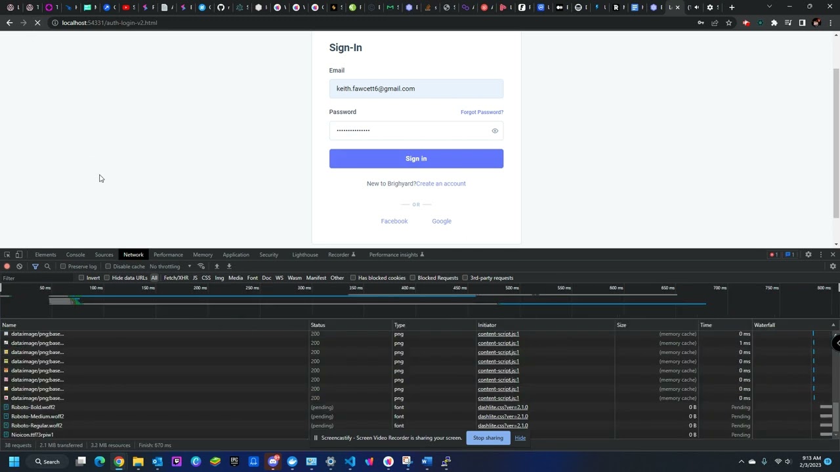Screen dimensions: 840x472
Task: Open a new browser tab
Action: [x=732, y=7]
